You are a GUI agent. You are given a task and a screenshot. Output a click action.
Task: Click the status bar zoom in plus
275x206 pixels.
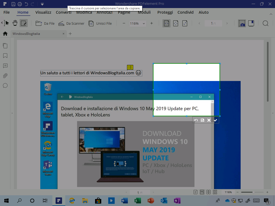point(267,192)
